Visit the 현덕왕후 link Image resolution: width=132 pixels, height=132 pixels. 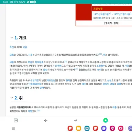coord(39,62)
